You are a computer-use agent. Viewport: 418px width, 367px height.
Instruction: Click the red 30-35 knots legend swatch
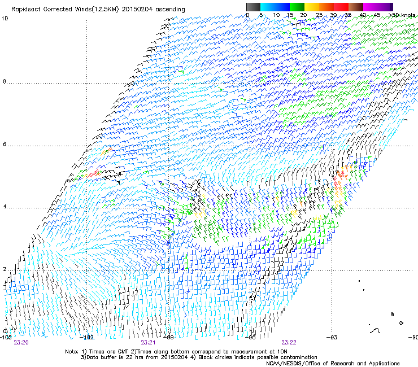pos(341,7)
